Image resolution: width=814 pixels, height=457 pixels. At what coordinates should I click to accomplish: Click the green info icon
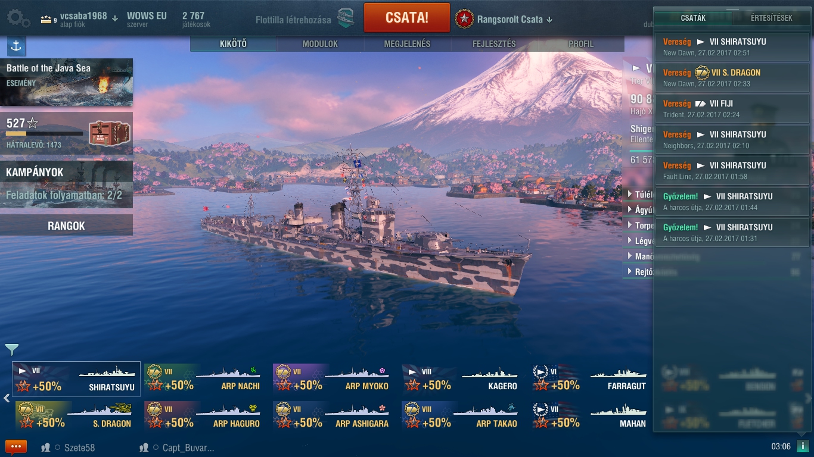click(x=803, y=446)
